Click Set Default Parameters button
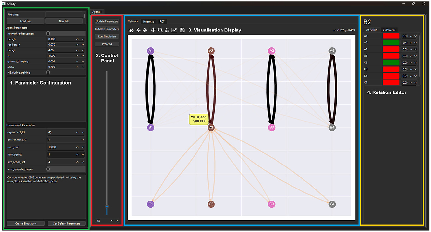 (67, 223)
